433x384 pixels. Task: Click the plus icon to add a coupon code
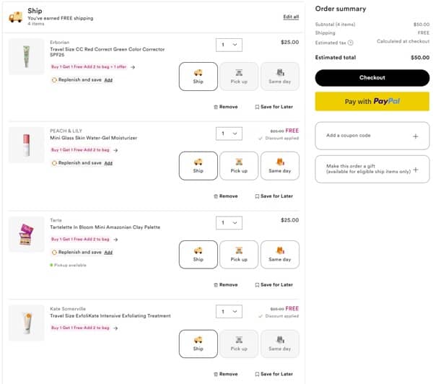click(415, 136)
